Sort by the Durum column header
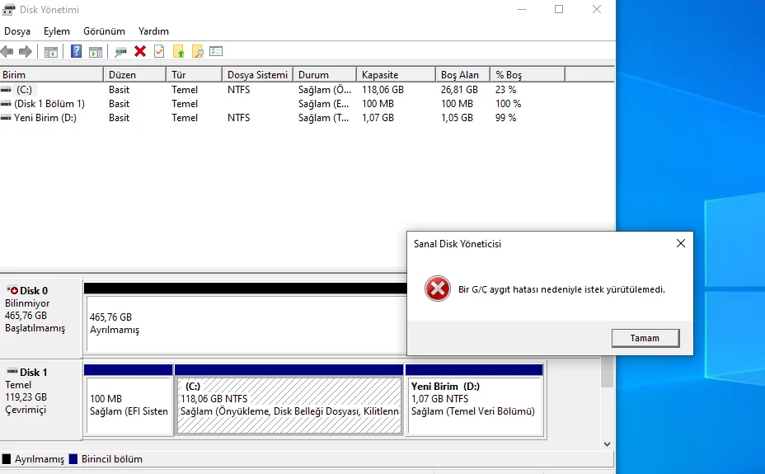Viewport: 765px width, 474px height. [325, 75]
